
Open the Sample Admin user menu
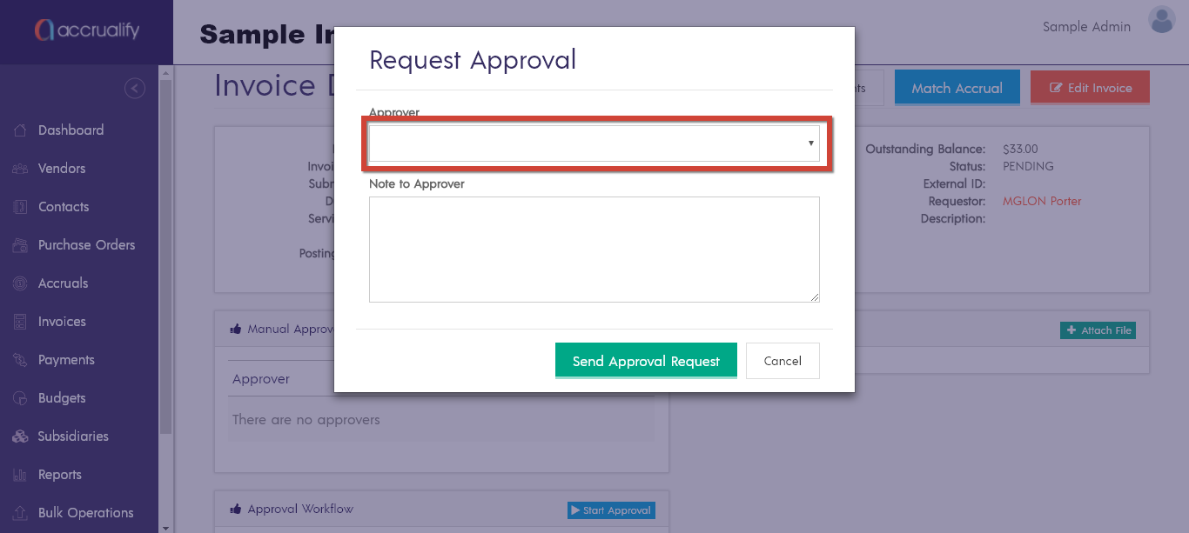tap(1086, 27)
